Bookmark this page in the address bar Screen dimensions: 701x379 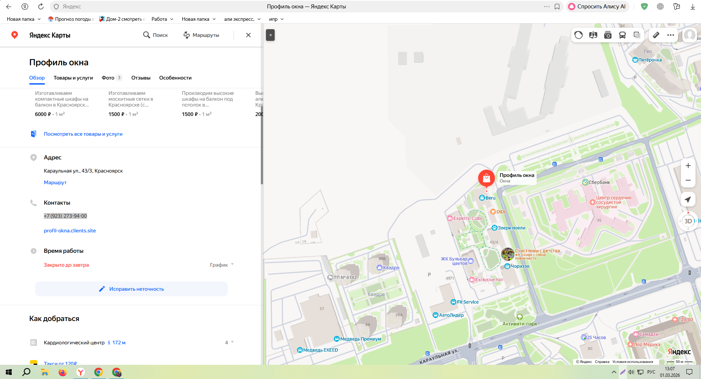(557, 7)
